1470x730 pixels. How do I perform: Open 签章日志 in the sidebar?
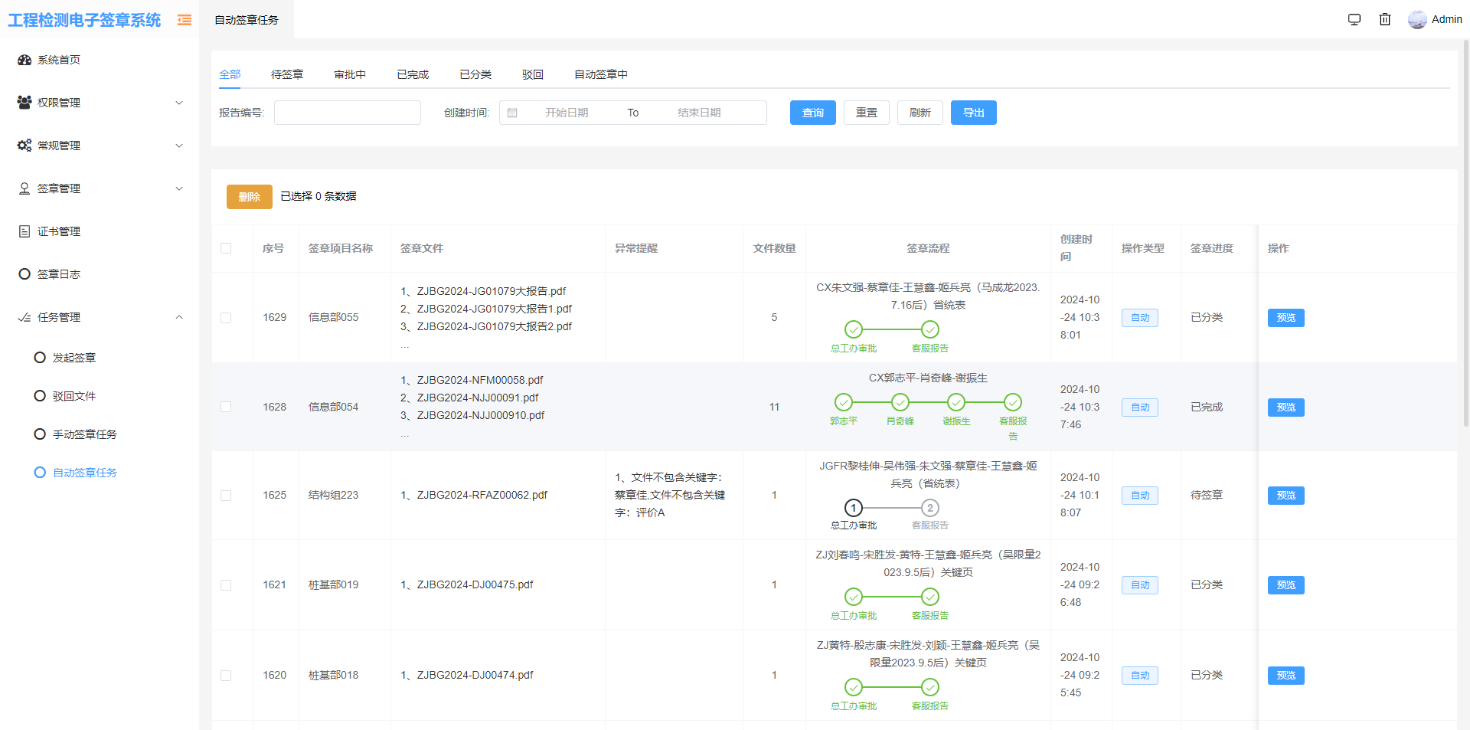pyautogui.click(x=59, y=274)
